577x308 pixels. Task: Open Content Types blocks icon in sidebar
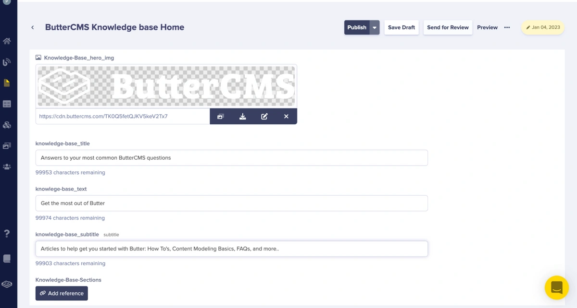point(7,125)
